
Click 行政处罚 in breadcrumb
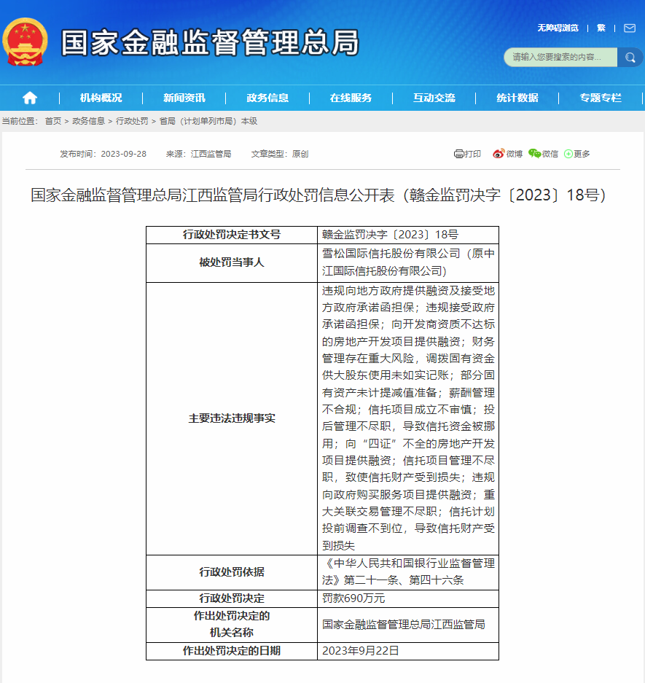[132, 121]
